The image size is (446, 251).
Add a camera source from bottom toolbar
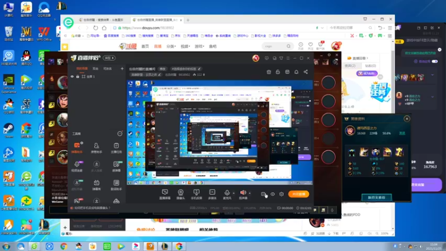click(x=181, y=194)
